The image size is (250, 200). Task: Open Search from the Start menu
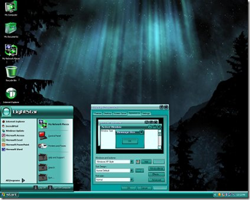coord(47,168)
